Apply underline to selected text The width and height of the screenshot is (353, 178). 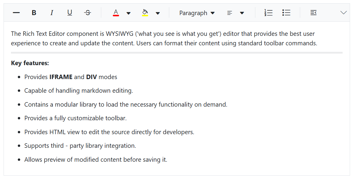(69, 12)
